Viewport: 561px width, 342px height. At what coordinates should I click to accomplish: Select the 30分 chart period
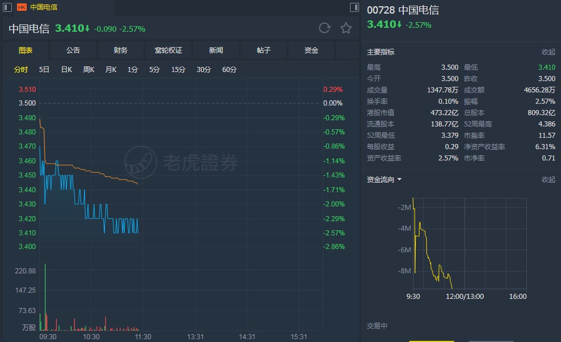tap(204, 69)
